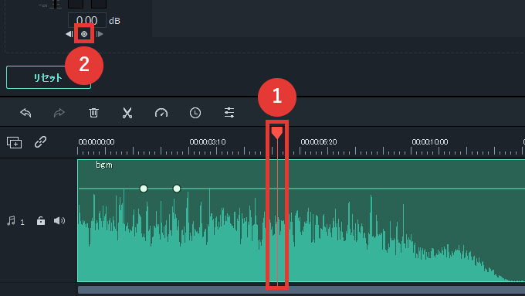Open the audio adjust sliders icon
Viewport: 525px width, 296px height.
[229, 113]
